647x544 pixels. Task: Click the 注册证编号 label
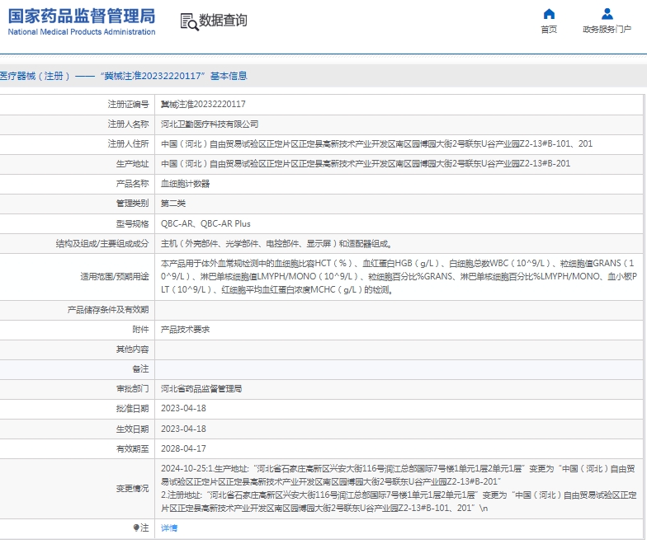pyautogui.click(x=129, y=104)
